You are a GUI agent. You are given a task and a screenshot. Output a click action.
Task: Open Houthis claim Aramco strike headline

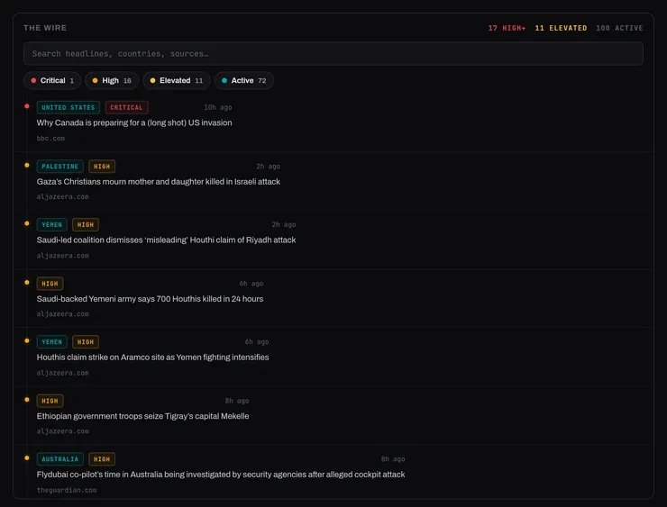click(152, 358)
